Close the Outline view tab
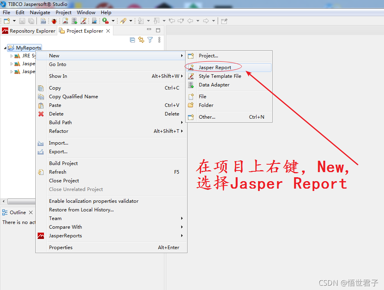The width and height of the screenshot is (384, 290). click(31, 213)
